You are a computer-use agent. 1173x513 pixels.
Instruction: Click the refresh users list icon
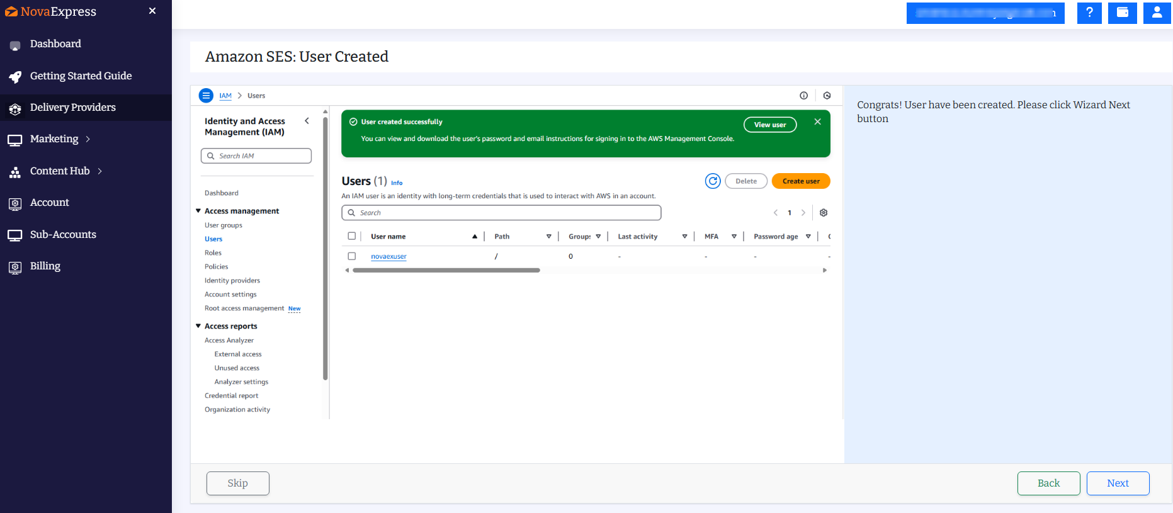[x=712, y=181]
